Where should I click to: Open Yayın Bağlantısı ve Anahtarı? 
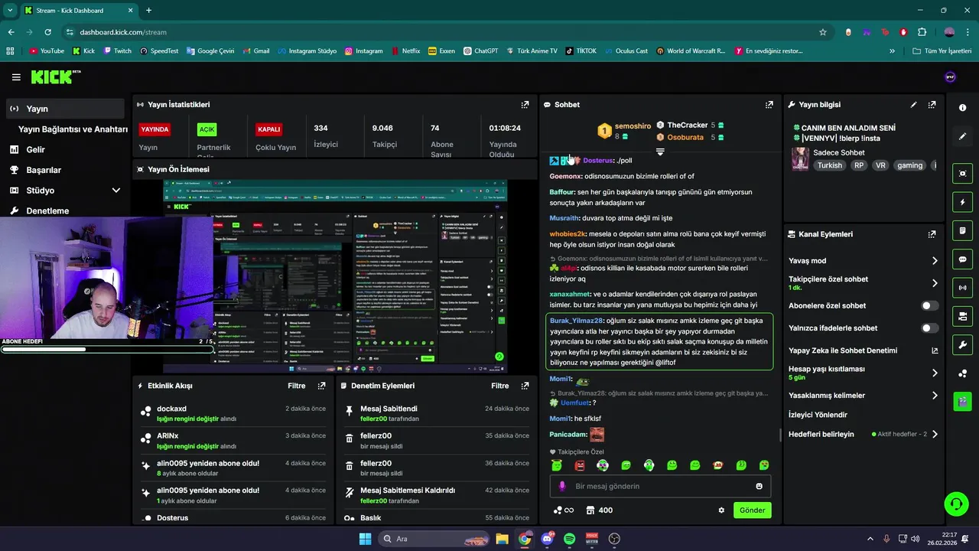tap(73, 129)
